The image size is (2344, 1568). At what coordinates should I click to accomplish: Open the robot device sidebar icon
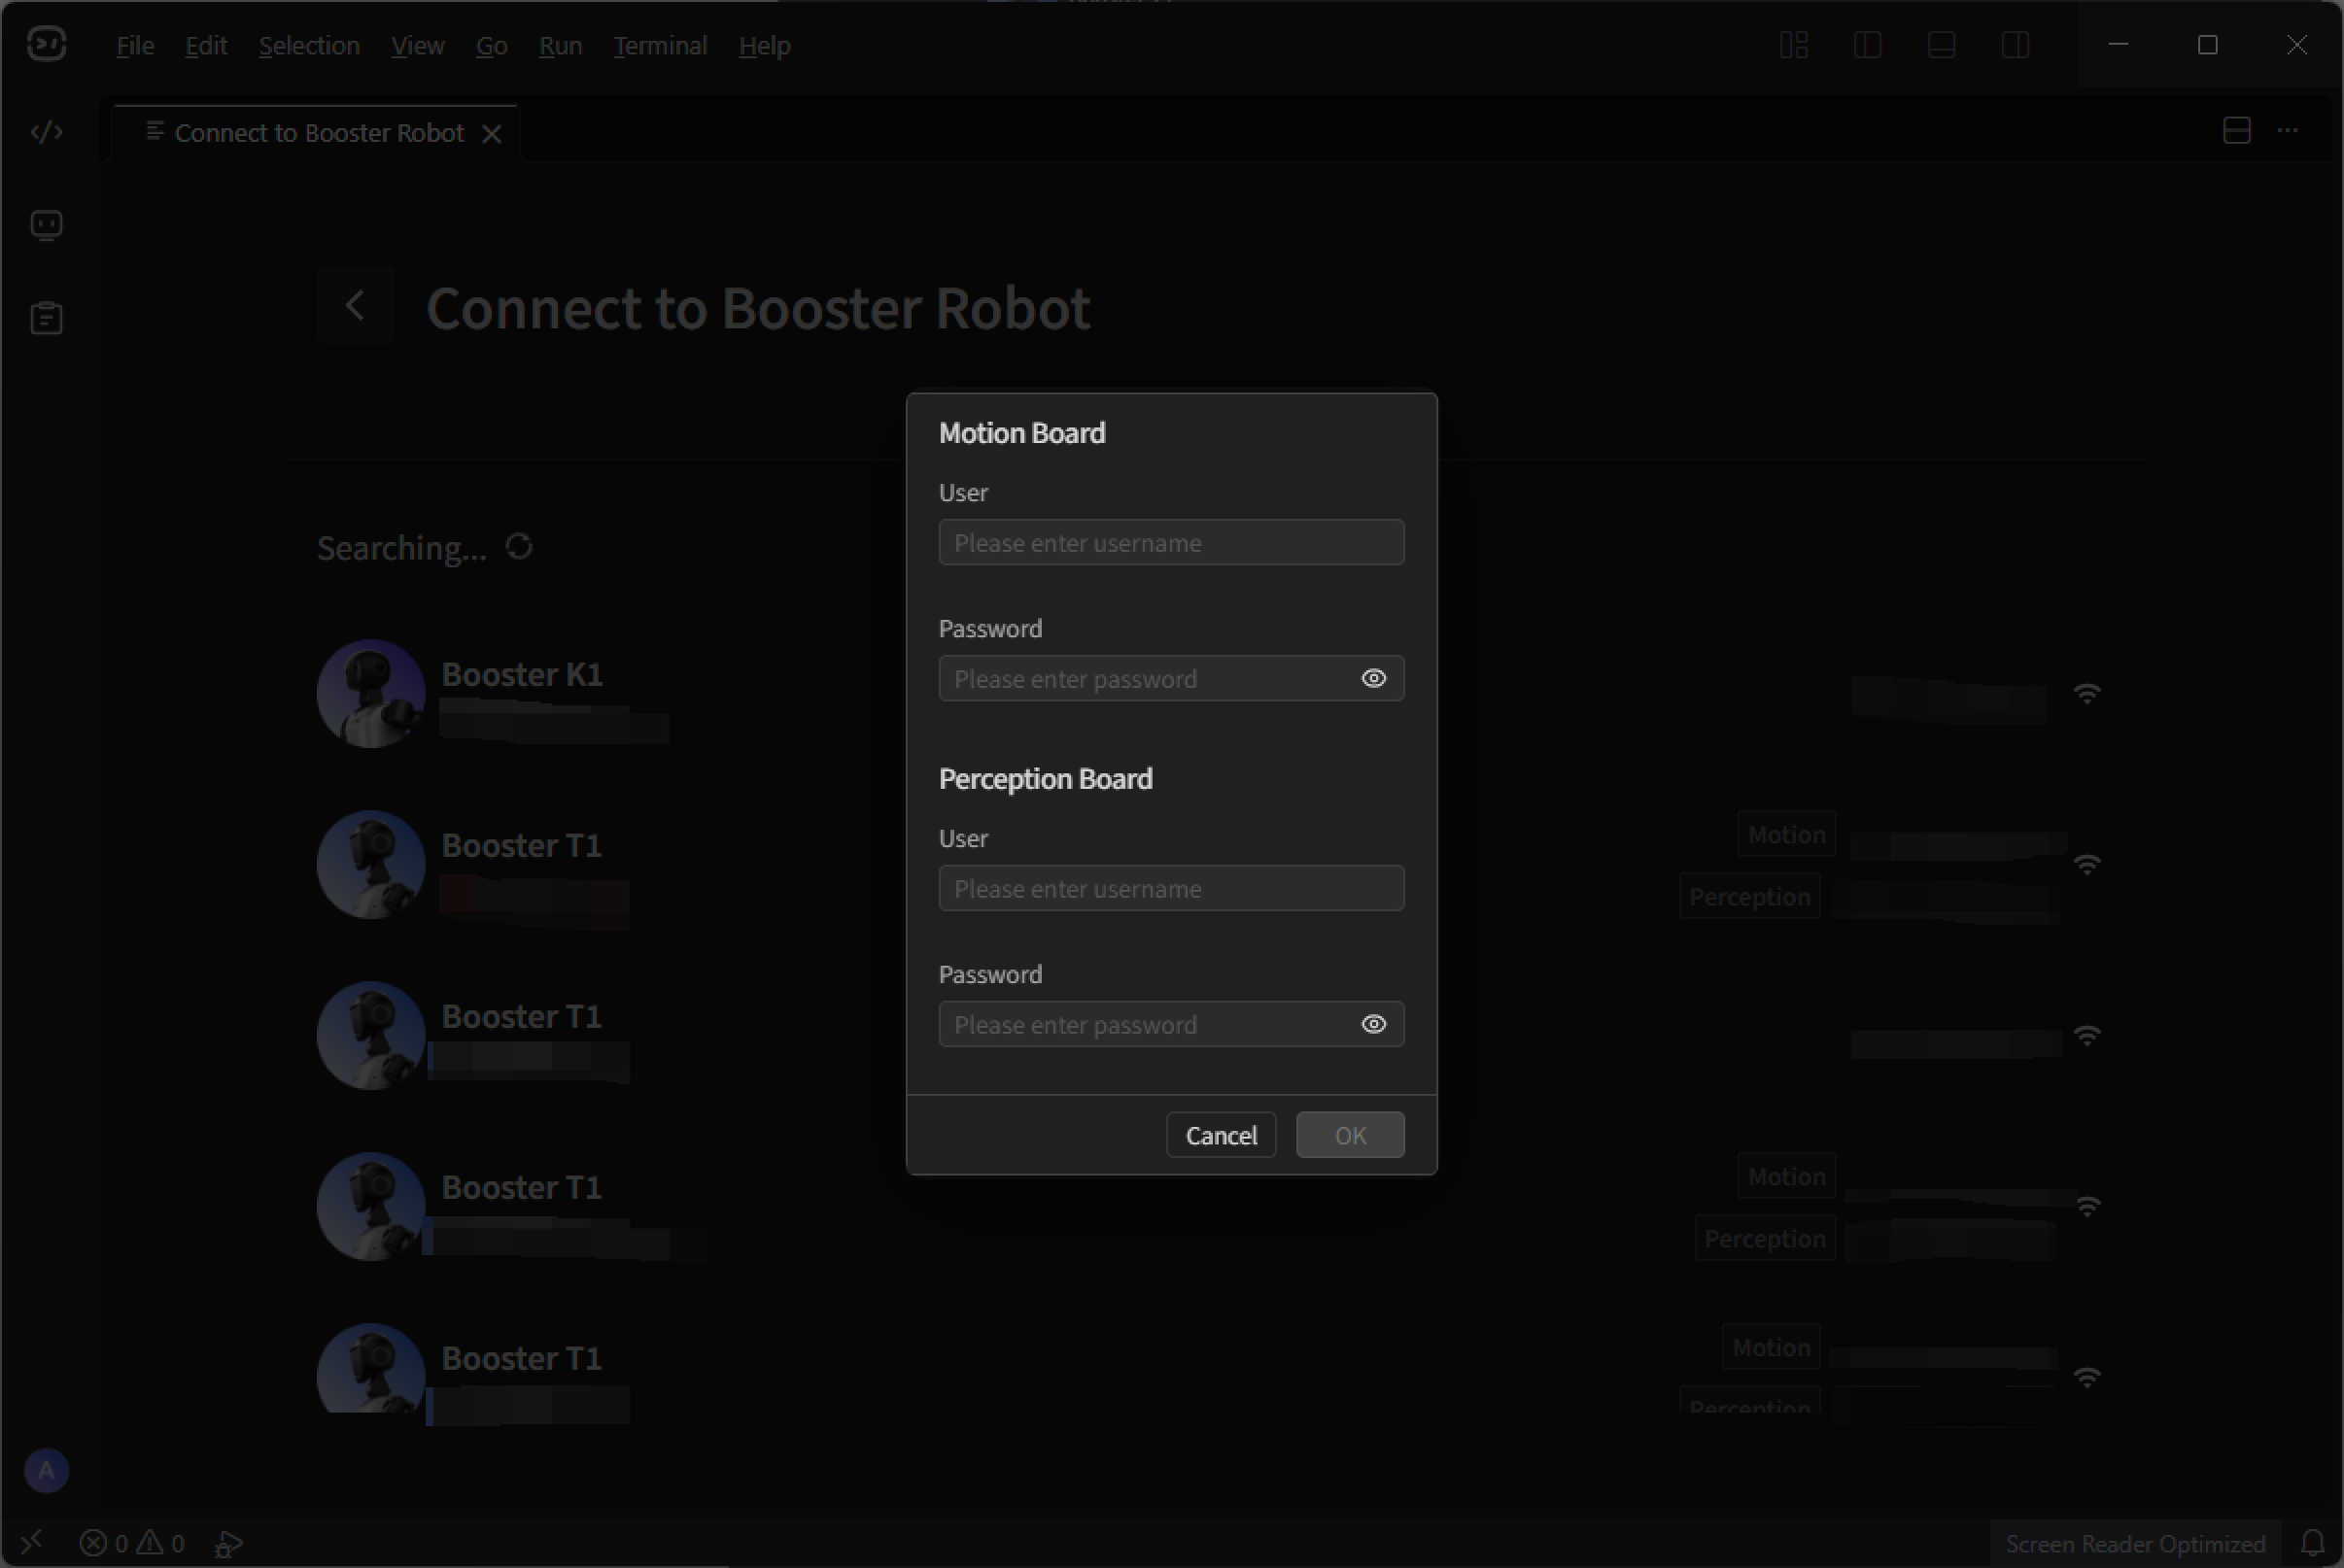point(46,225)
